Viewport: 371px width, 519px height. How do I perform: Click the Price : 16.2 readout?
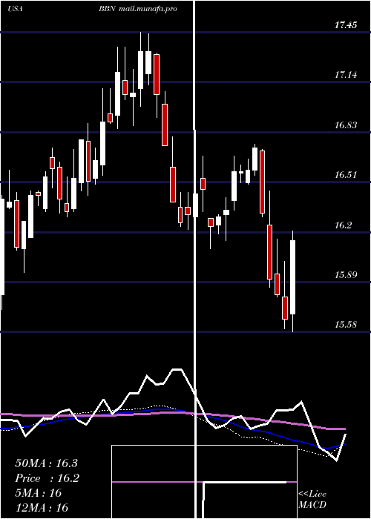pos(47,478)
